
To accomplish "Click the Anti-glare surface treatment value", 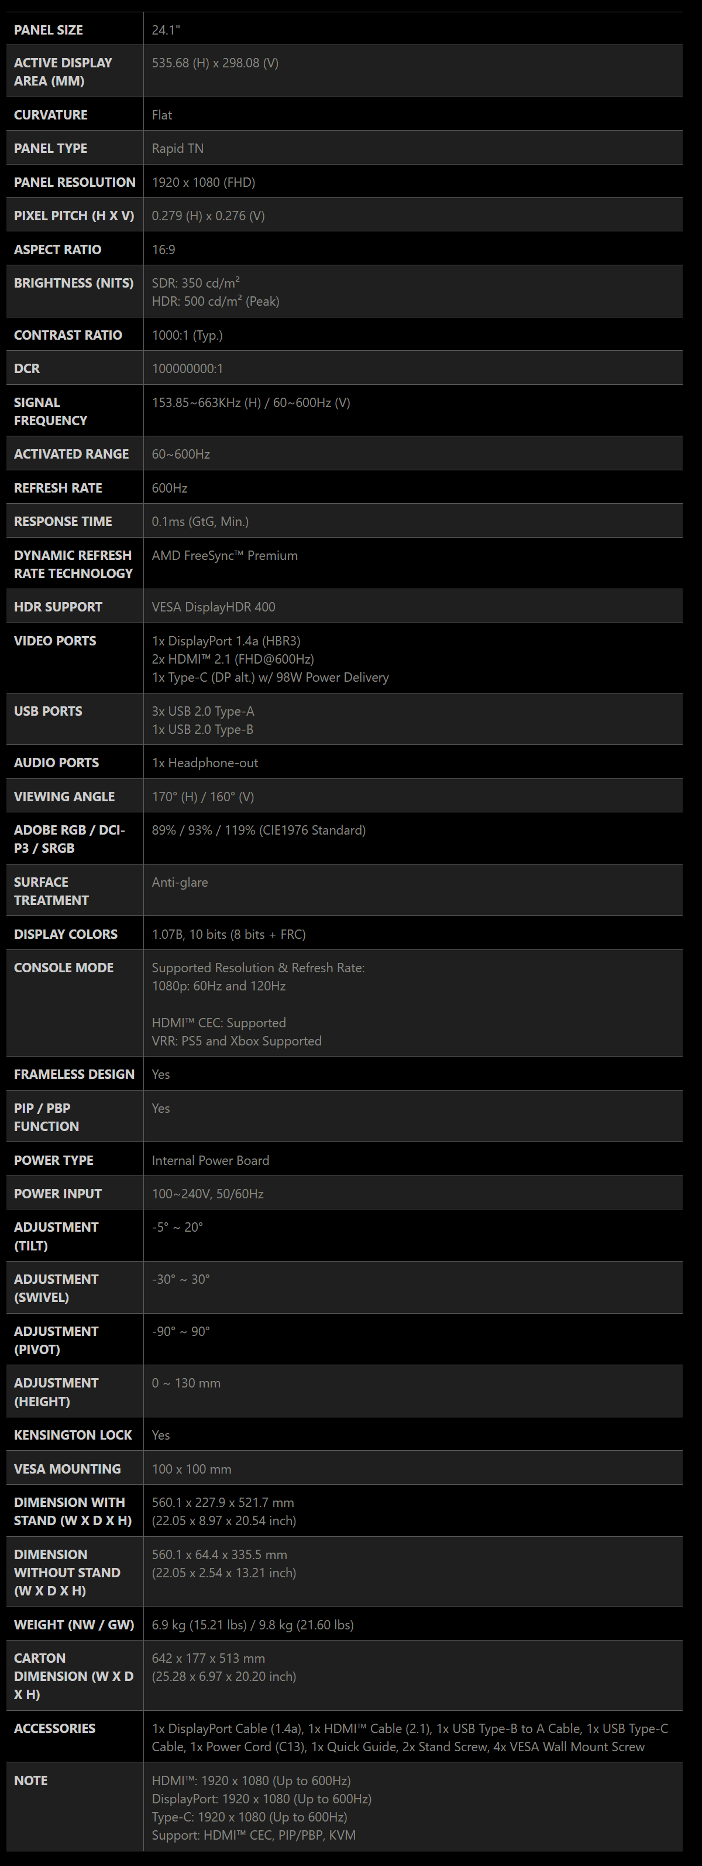I will pyautogui.click(x=180, y=882).
